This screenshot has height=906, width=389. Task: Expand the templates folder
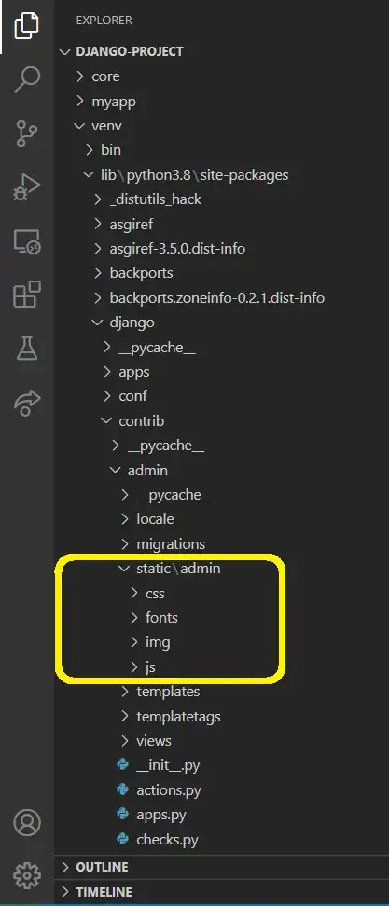(x=222, y=692)
